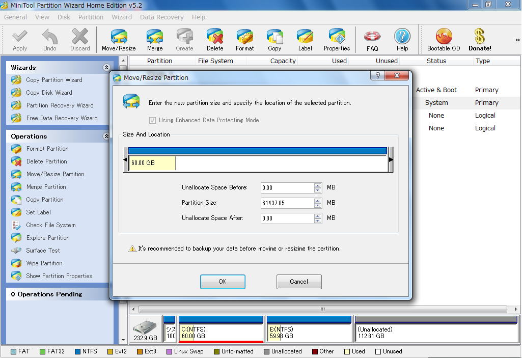Launch Free Data Recovery Wizard
This screenshot has height=358, width=523.
62,118
